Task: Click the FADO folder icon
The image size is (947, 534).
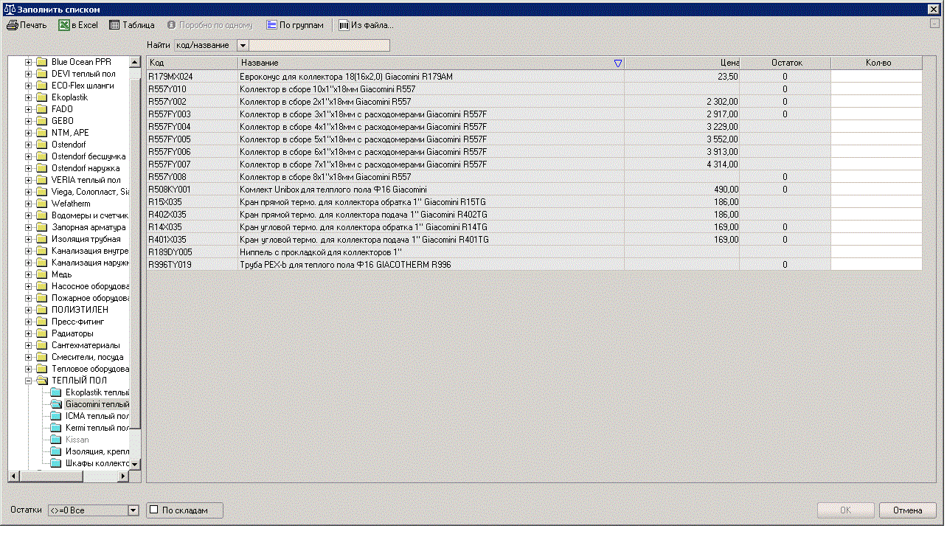Action: pyautogui.click(x=42, y=109)
